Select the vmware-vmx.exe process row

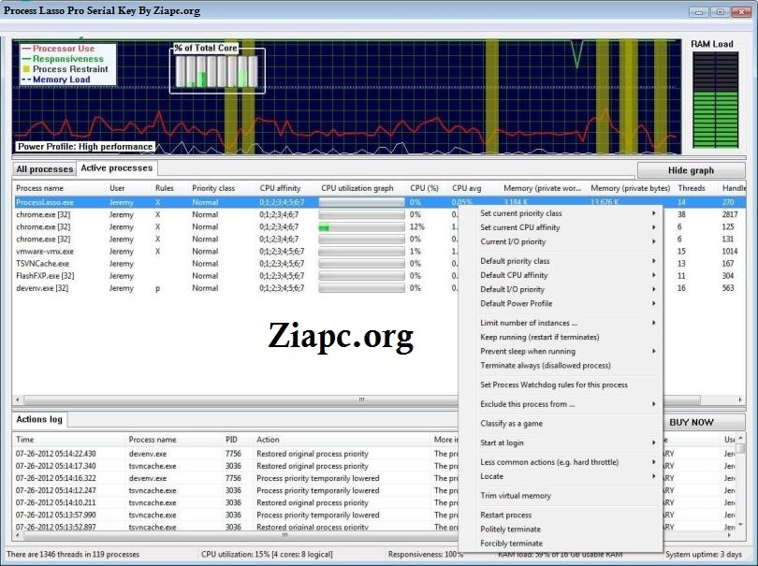[x=45, y=251]
